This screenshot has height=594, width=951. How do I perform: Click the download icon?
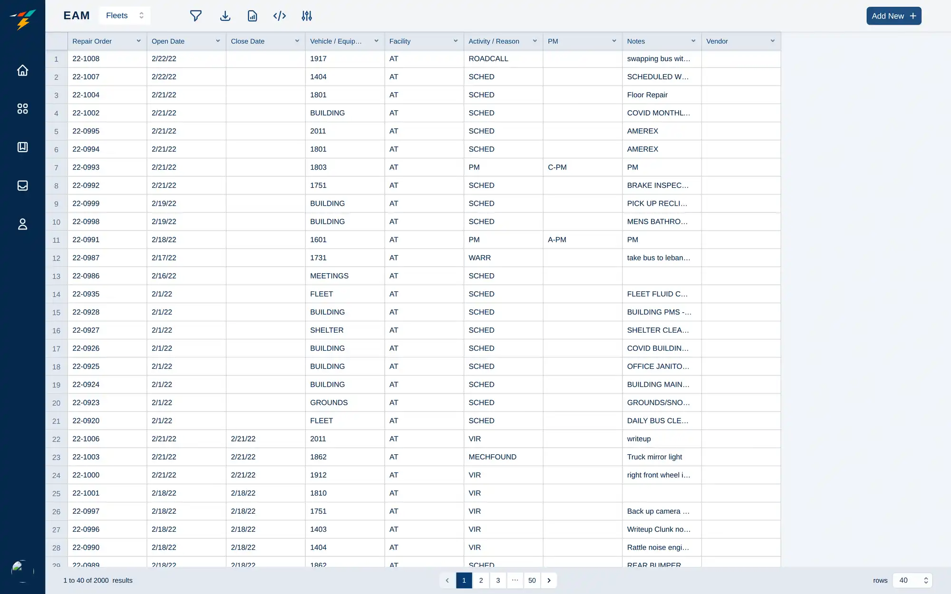point(225,16)
